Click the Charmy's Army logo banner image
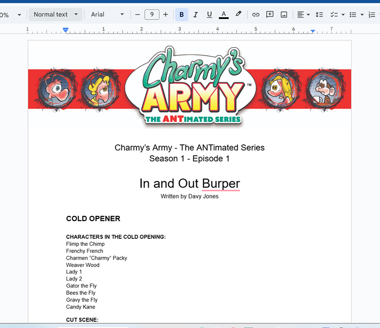Viewport: 380px width, 328px height. pos(190,86)
